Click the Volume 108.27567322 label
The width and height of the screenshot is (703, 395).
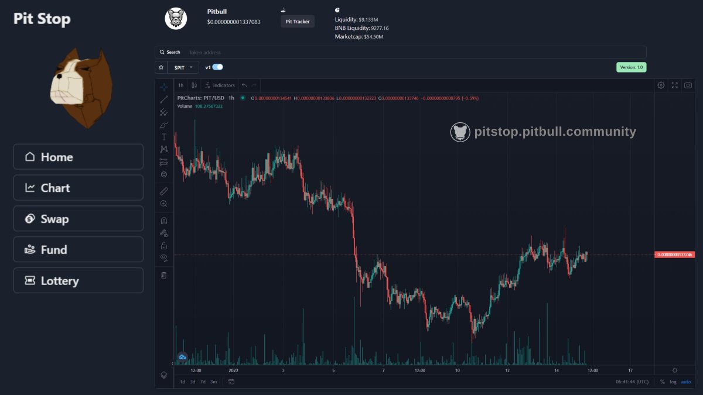[200, 106]
